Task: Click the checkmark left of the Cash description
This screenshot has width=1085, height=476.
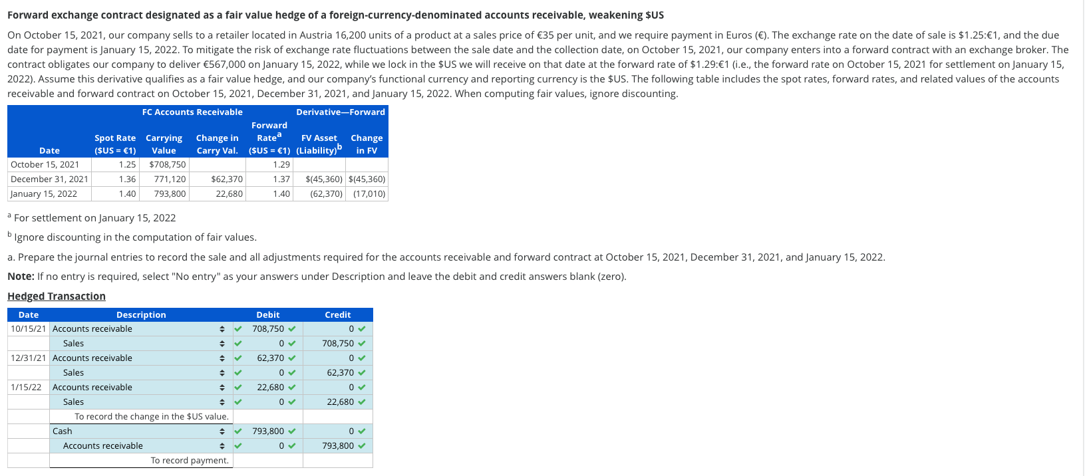Action: [237, 431]
